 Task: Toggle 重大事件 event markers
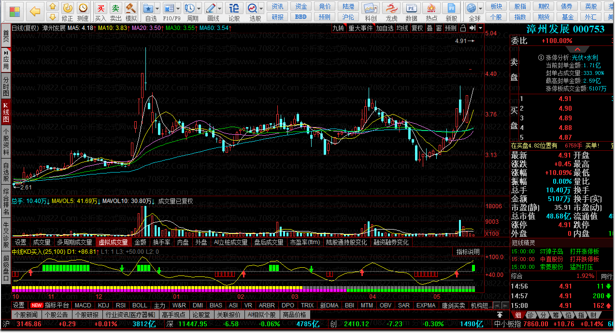click(x=361, y=28)
